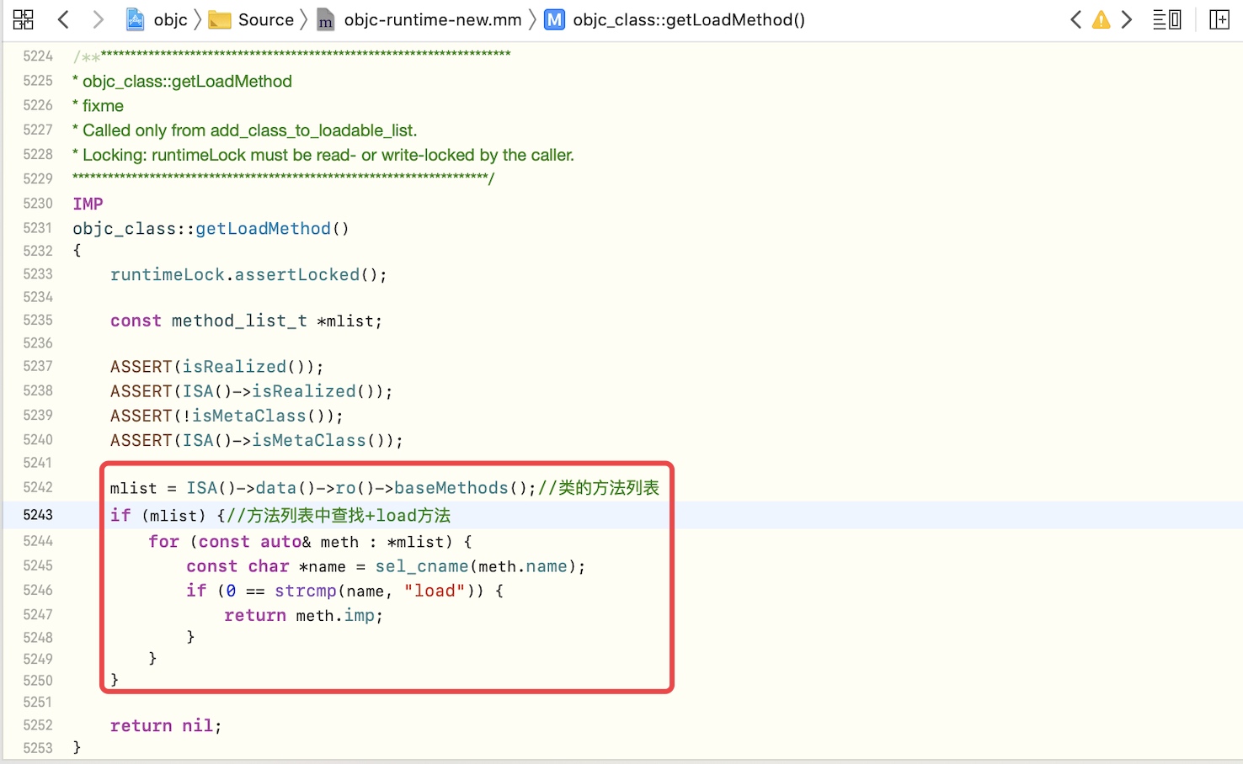Click the fixme comment line
The width and height of the screenshot is (1243, 764).
(98, 106)
